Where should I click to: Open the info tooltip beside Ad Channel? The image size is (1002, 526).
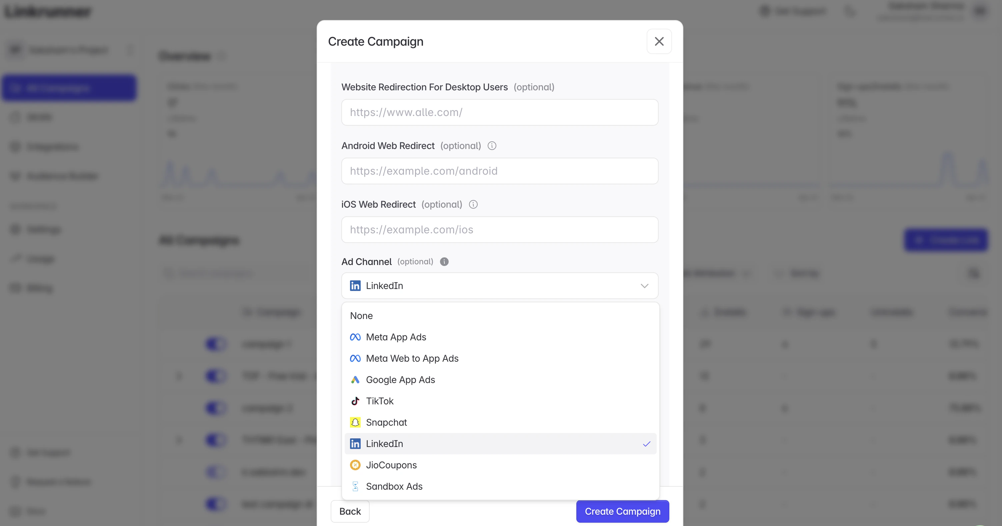click(x=444, y=261)
